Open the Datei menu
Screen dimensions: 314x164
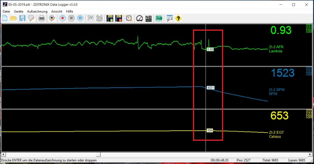pyautogui.click(x=6, y=11)
